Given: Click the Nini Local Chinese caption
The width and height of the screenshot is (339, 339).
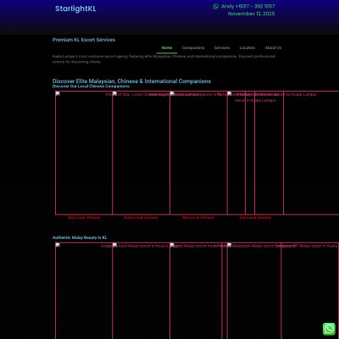Looking at the screenshot, I should 198,218.
